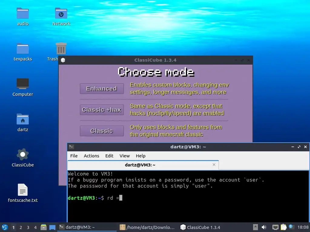Open the terminal View menu
310x232 pixels.
(x=124, y=156)
